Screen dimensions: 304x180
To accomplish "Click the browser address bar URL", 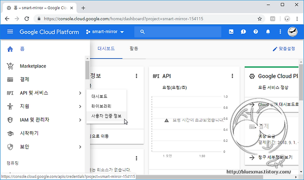I will tap(123, 19).
